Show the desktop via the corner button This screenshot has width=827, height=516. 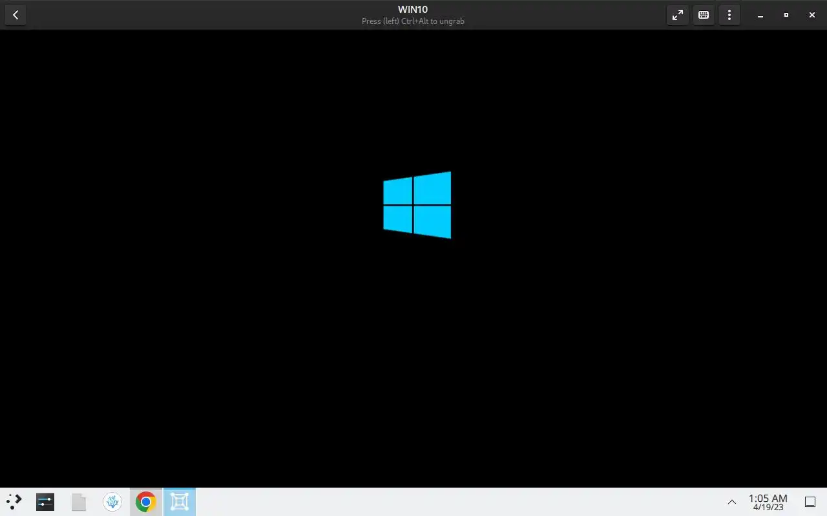point(810,502)
